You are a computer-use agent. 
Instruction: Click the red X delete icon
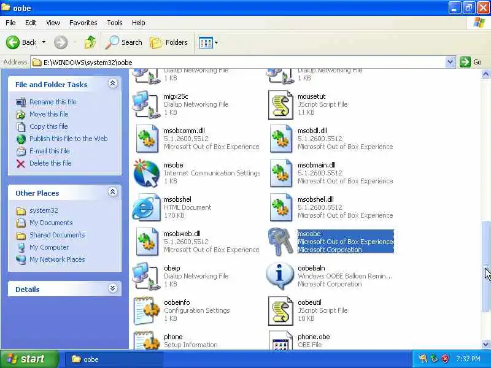point(21,164)
